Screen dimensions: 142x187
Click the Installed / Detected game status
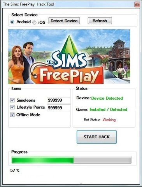click(109, 109)
